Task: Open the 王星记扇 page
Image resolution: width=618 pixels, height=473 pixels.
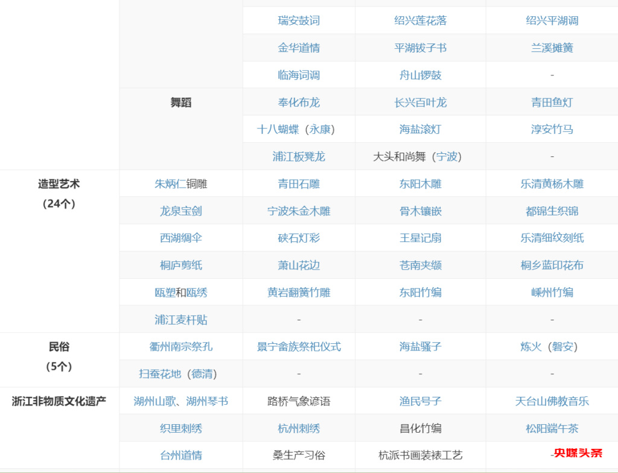Action: coord(420,238)
